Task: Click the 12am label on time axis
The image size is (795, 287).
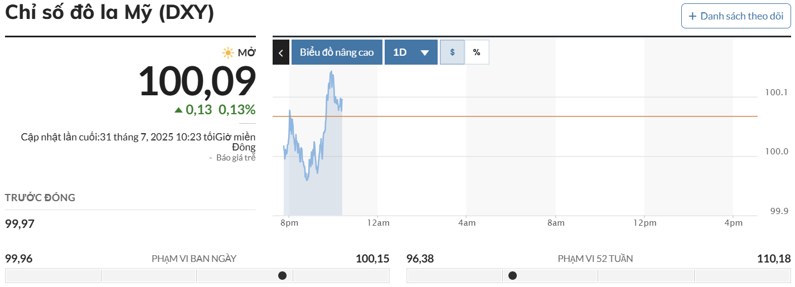Action: 378,223
